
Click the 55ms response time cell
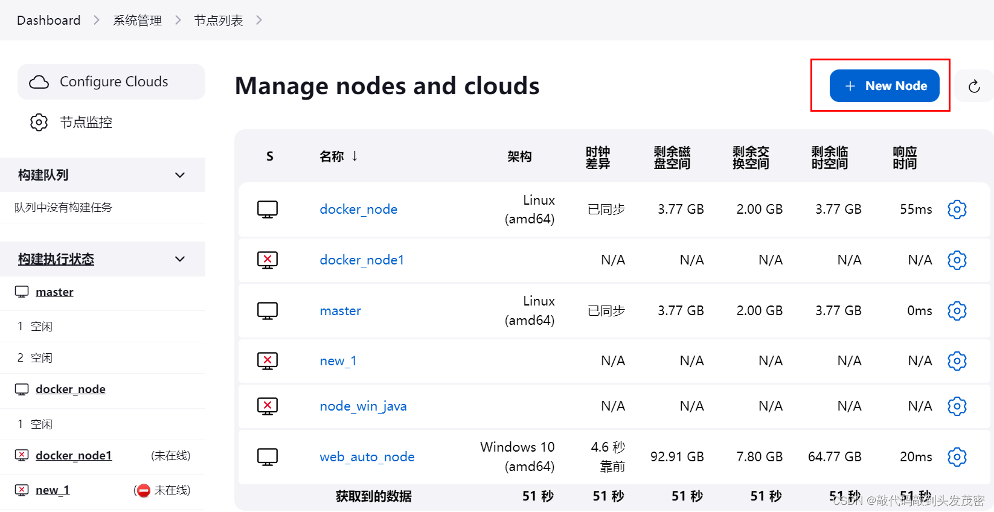pyautogui.click(x=916, y=210)
